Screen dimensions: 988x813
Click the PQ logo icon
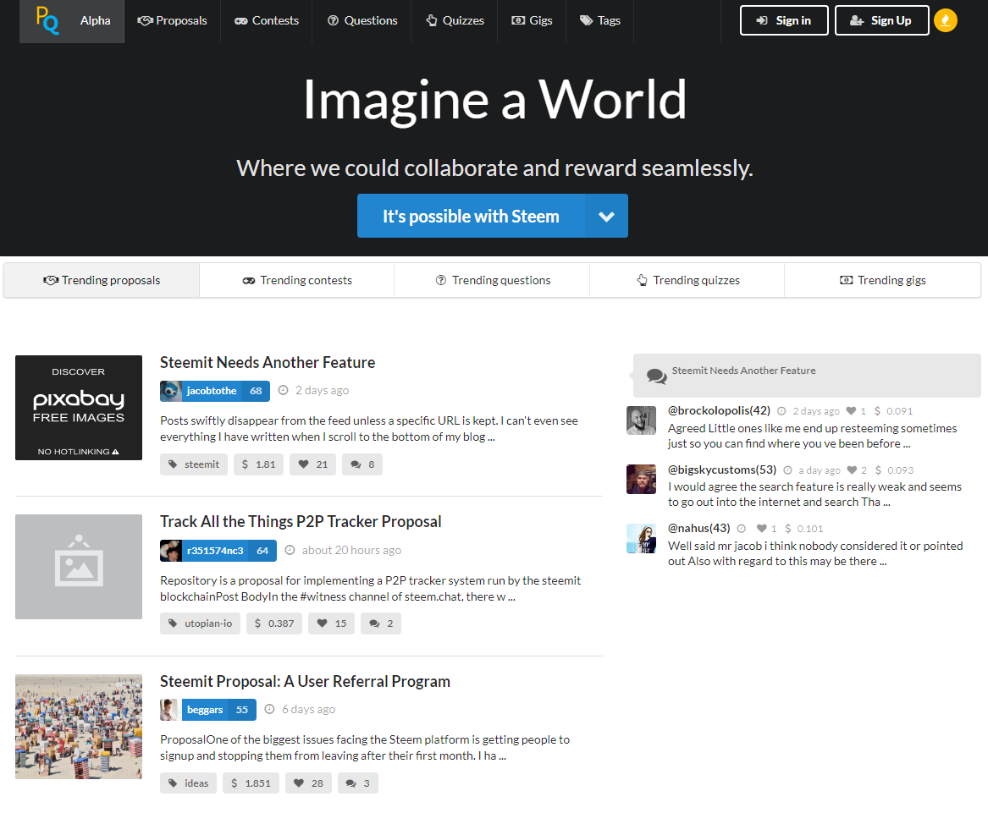pos(48,20)
